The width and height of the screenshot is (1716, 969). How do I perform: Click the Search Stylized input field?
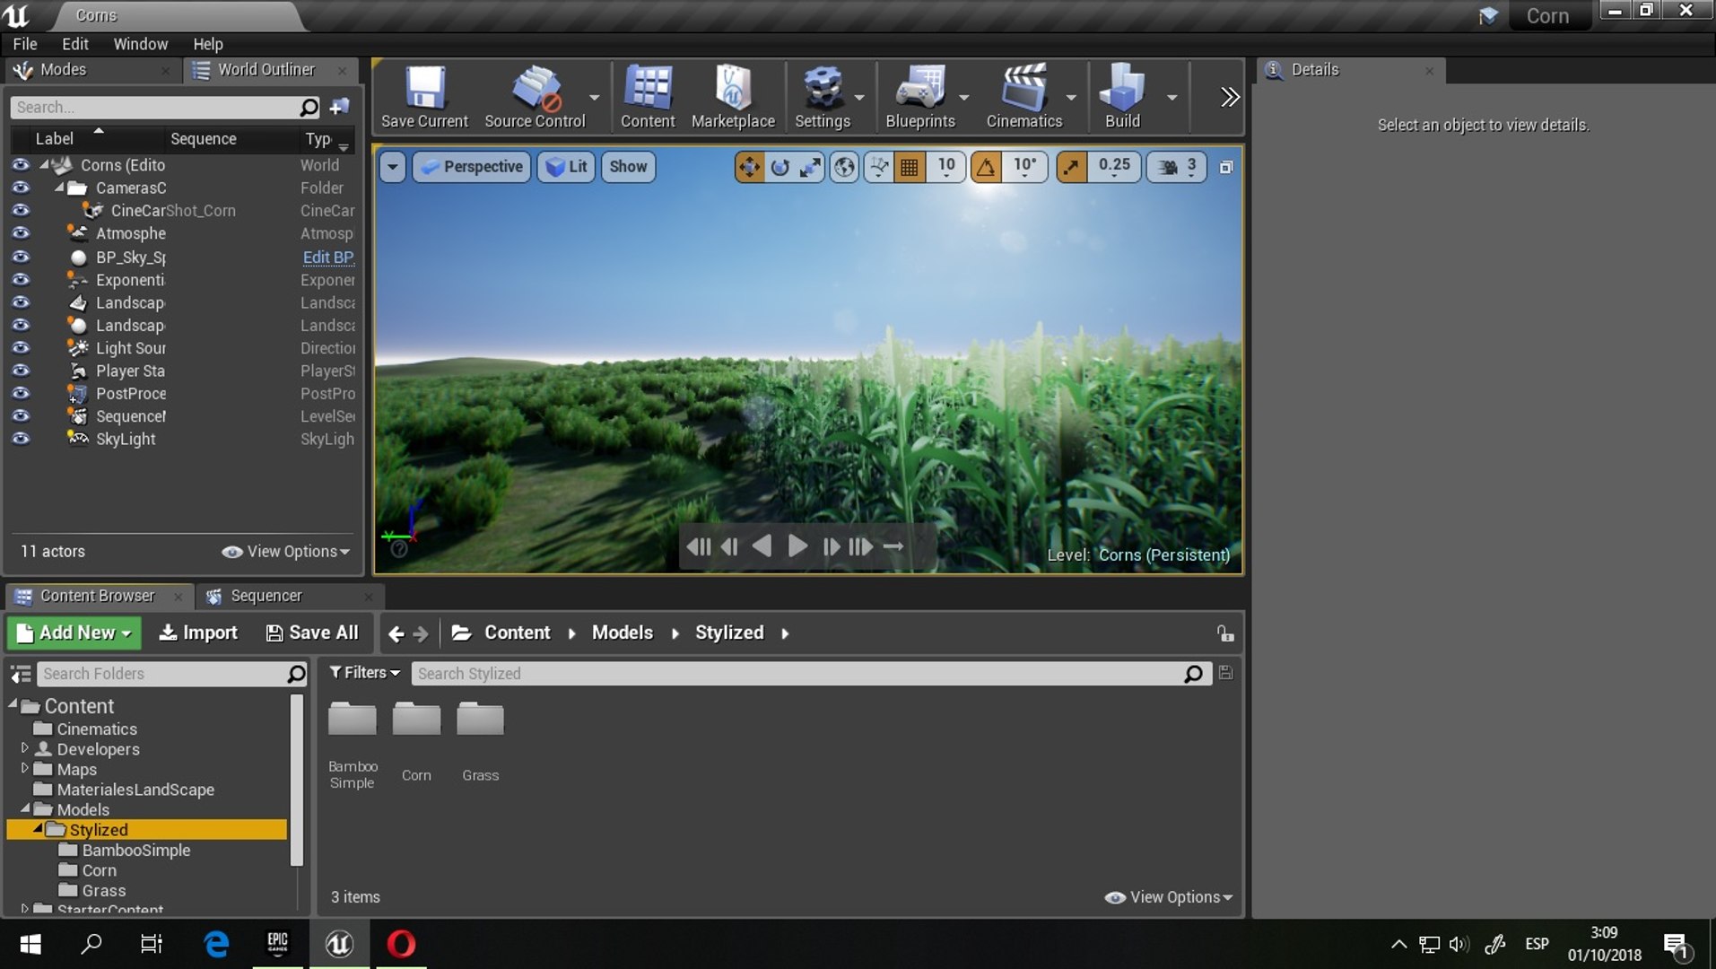[x=810, y=673]
